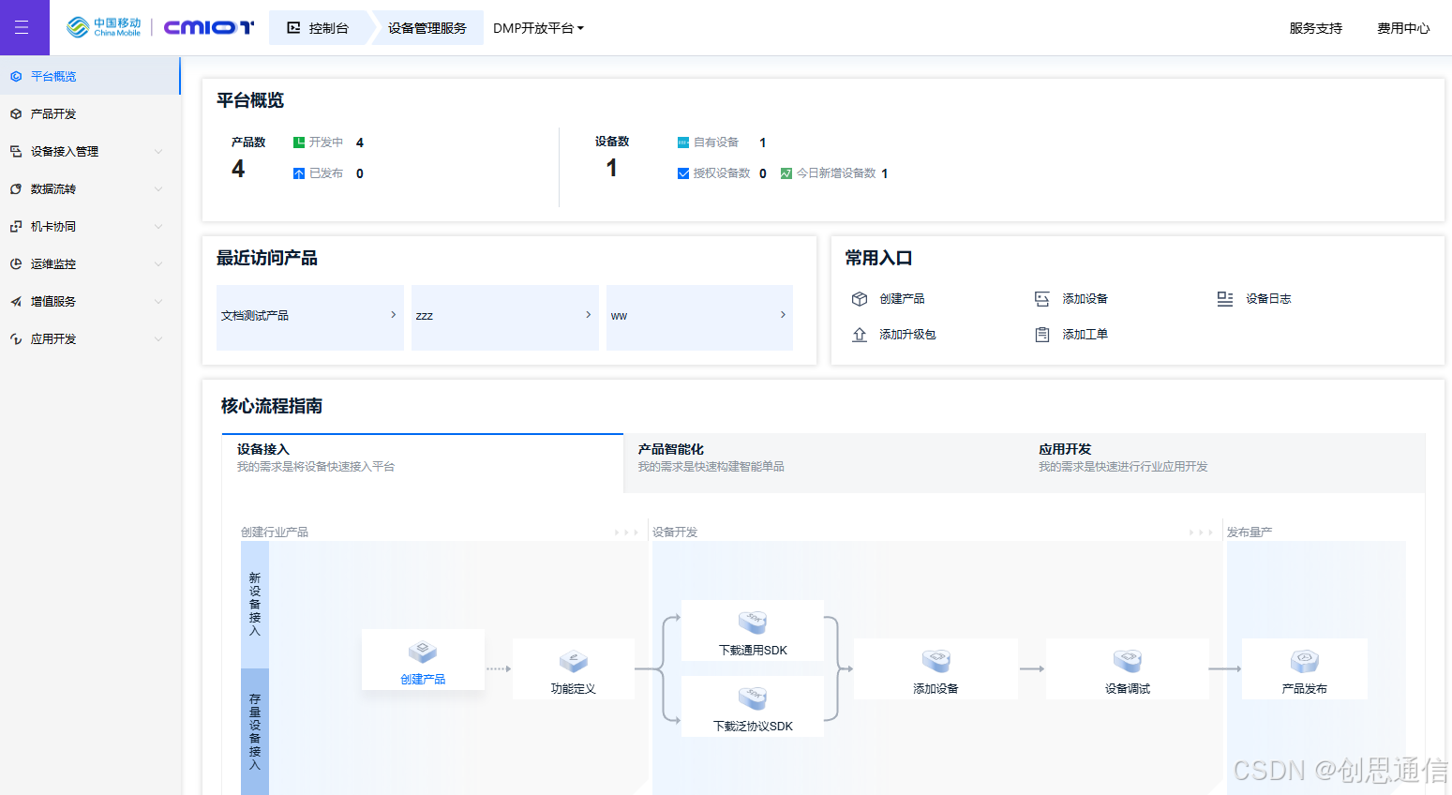This screenshot has width=1452, height=795.
Task: Click the 添加设备 icon in 常用入口
Action: [x=1042, y=298]
